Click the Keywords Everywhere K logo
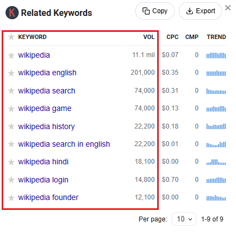 12,13
